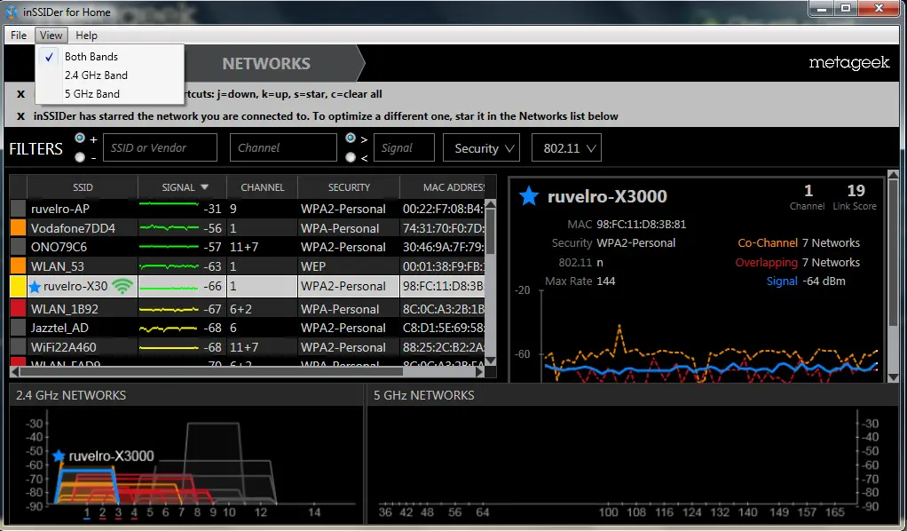Click the orange swatch next to Vodafone7DD4

click(19, 227)
